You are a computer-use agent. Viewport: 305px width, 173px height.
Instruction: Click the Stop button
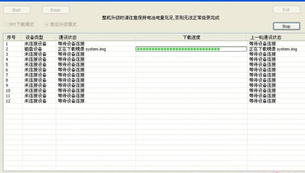(286, 26)
